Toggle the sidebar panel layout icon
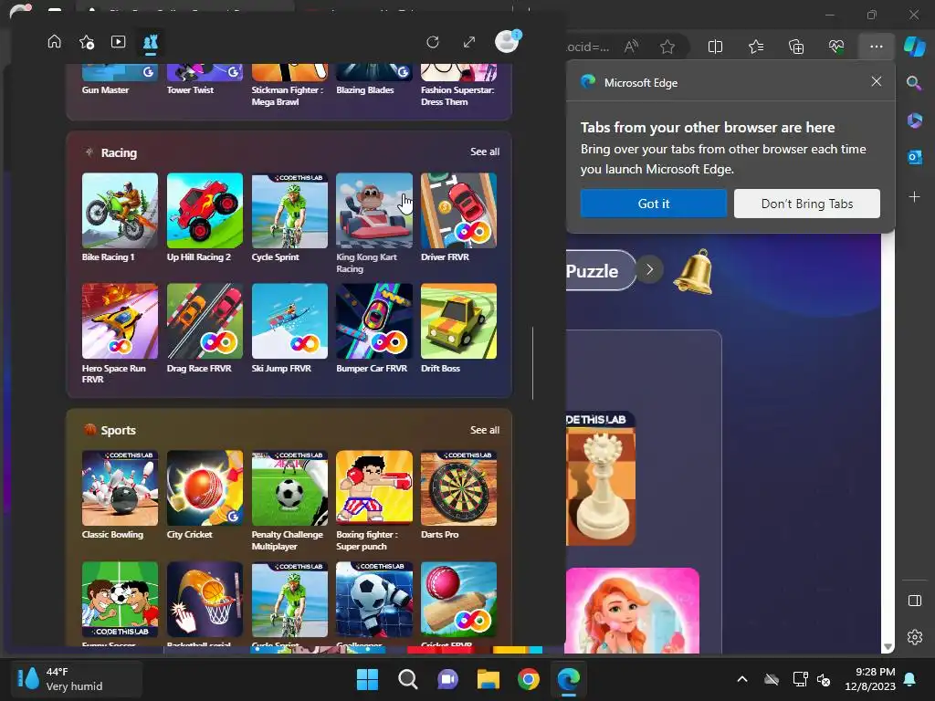935x701 pixels. tap(914, 601)
